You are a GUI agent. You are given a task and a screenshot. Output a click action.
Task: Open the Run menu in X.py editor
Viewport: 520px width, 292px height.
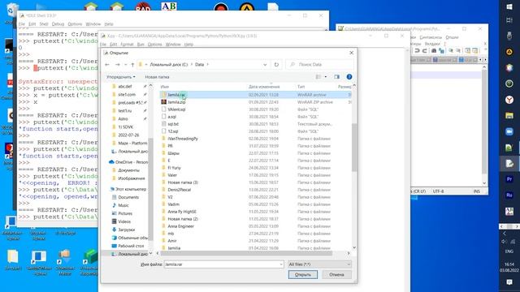tap(141, 45)
